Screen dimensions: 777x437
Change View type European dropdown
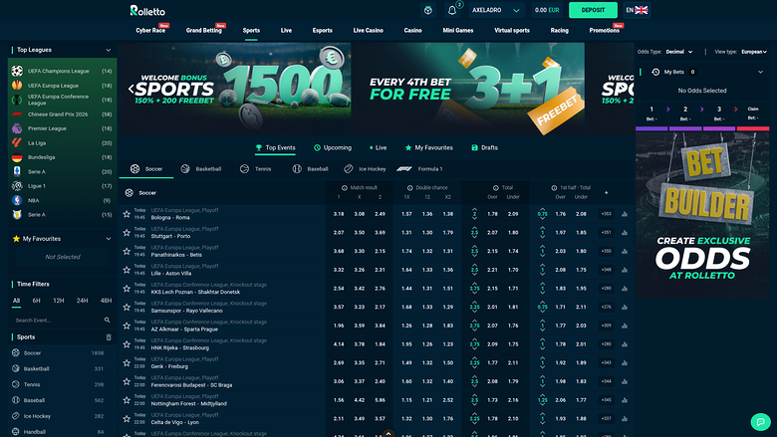pos(754,52)
